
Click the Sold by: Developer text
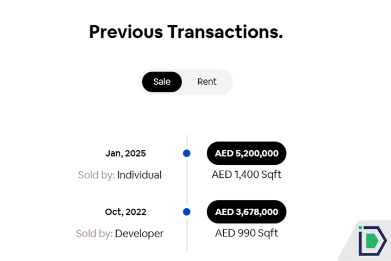(119, 233)
